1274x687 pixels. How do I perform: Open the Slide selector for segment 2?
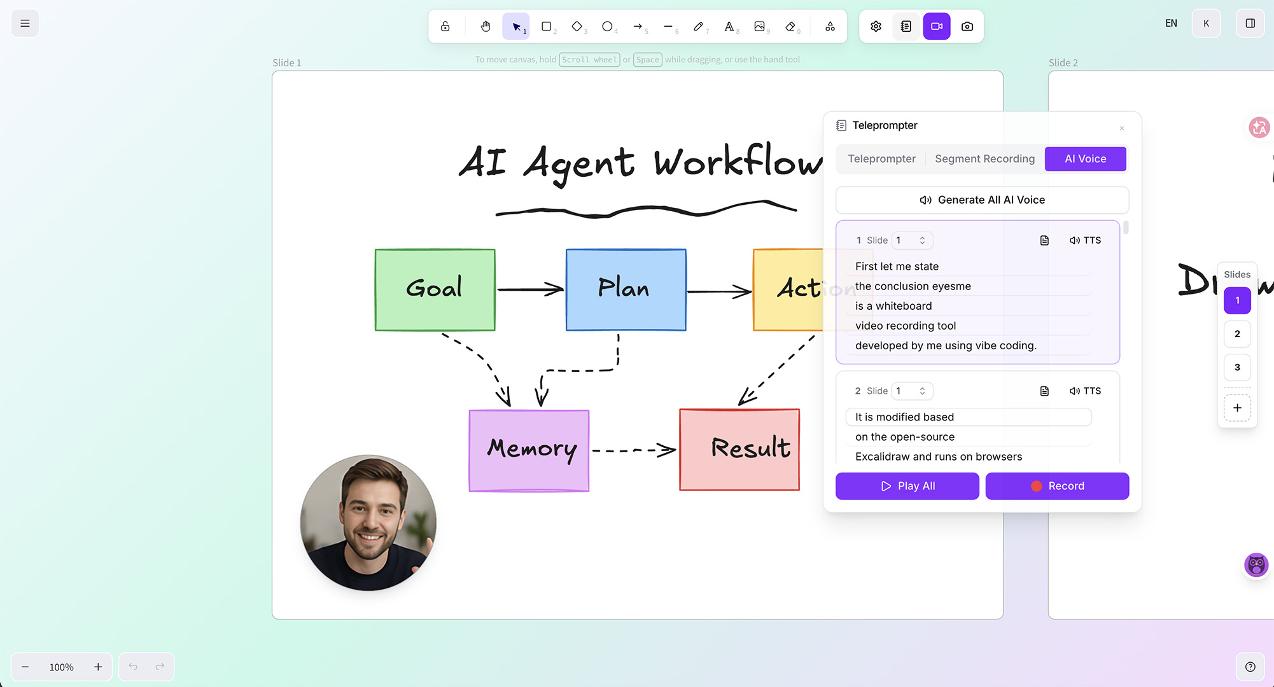[912, 391]
